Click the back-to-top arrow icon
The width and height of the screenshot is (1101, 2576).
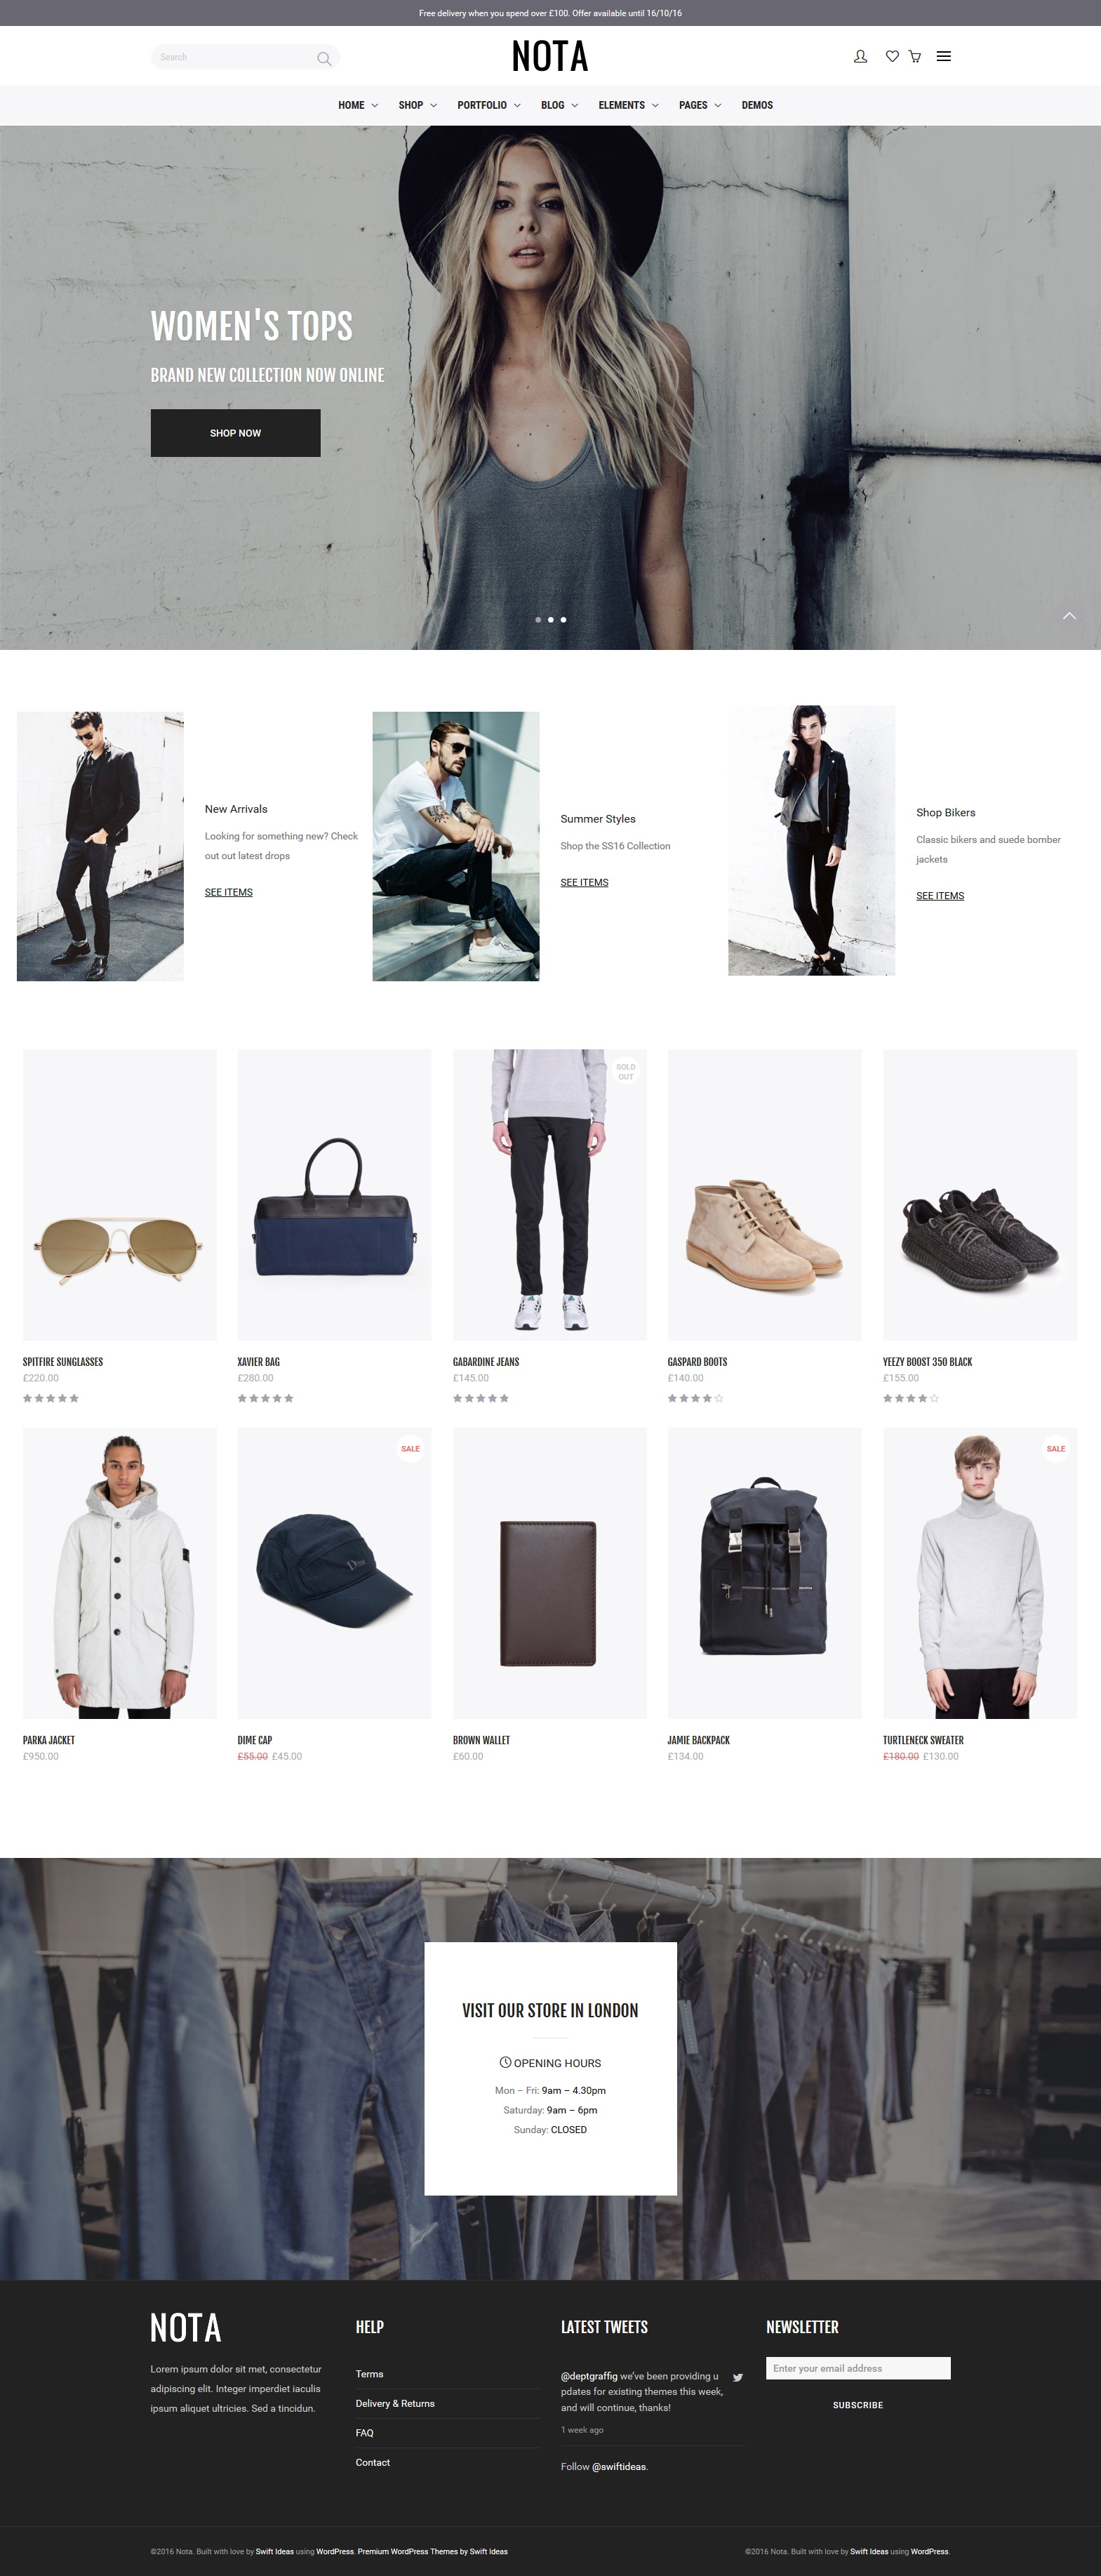(1069, 616)
